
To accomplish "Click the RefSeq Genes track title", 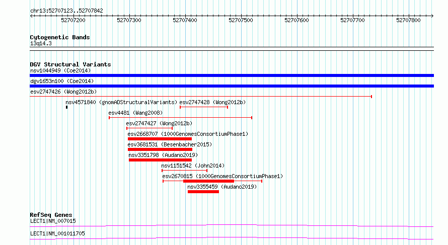I will coord(51,215).
